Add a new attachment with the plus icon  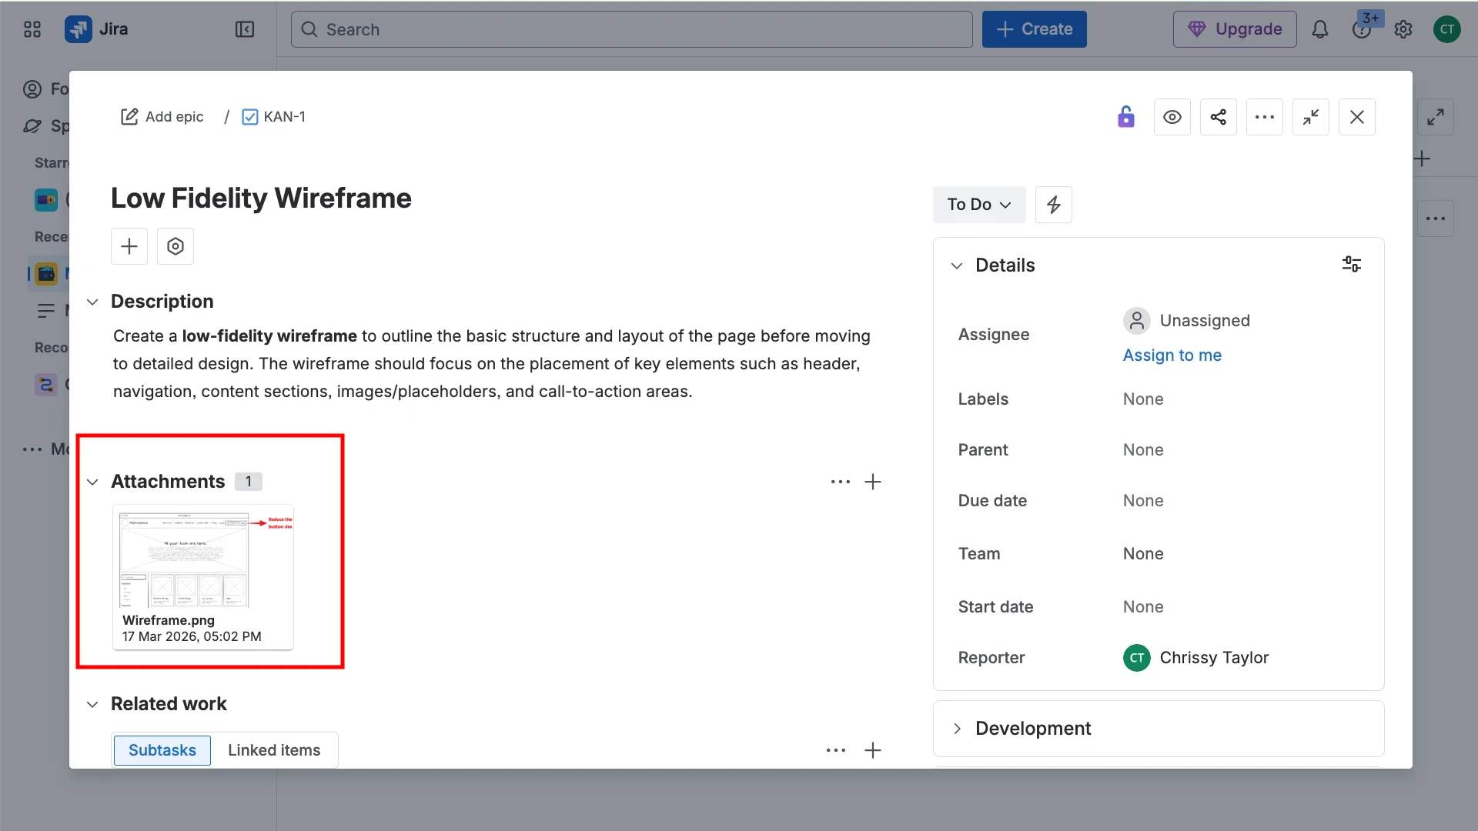(873, 482)
